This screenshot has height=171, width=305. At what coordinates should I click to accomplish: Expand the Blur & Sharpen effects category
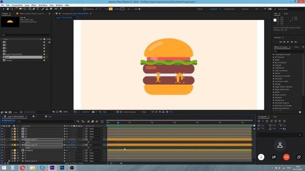[274, 63]
